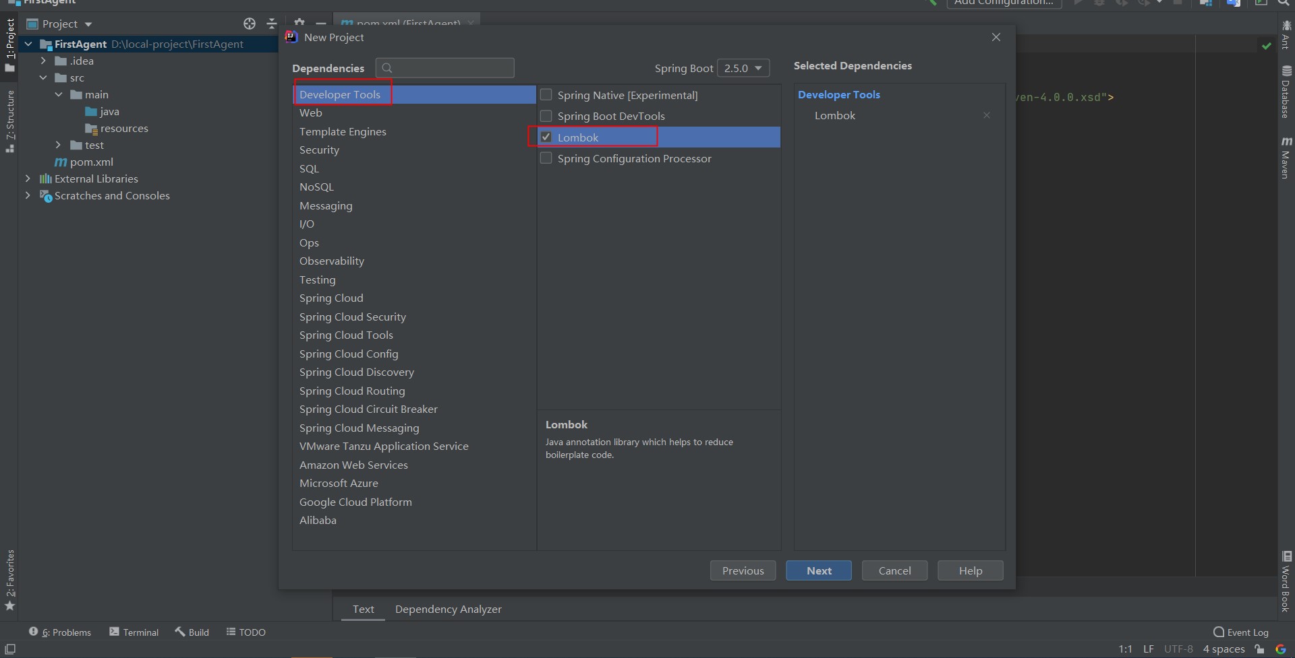1295x658 pixels.
Task: Expand the .idea folder
Action: pos(43,61)
